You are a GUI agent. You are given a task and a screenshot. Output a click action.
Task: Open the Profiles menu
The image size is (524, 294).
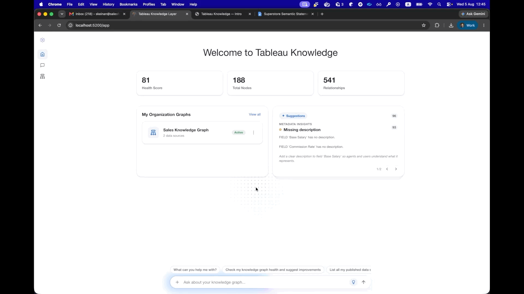coord(149,4)
